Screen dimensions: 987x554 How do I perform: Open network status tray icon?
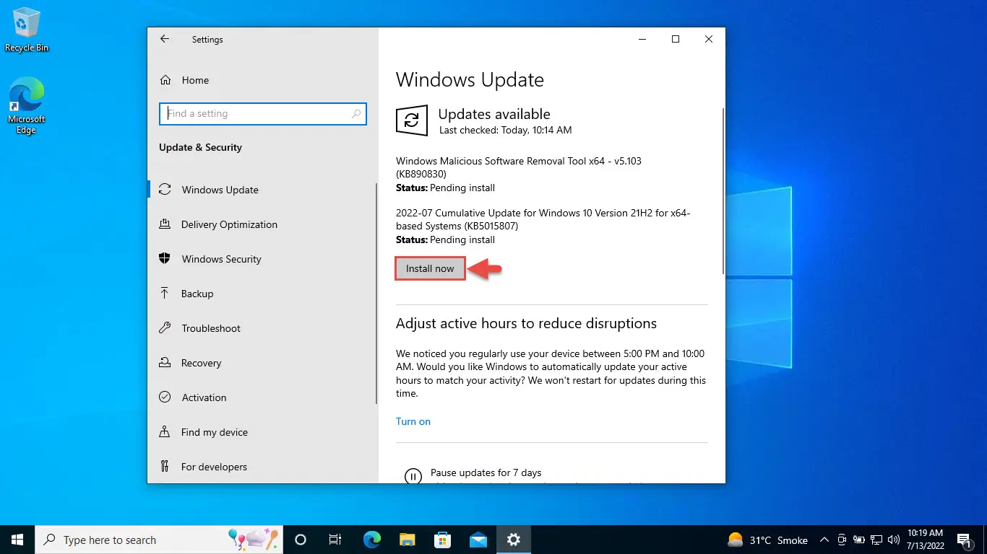(876, 540)
